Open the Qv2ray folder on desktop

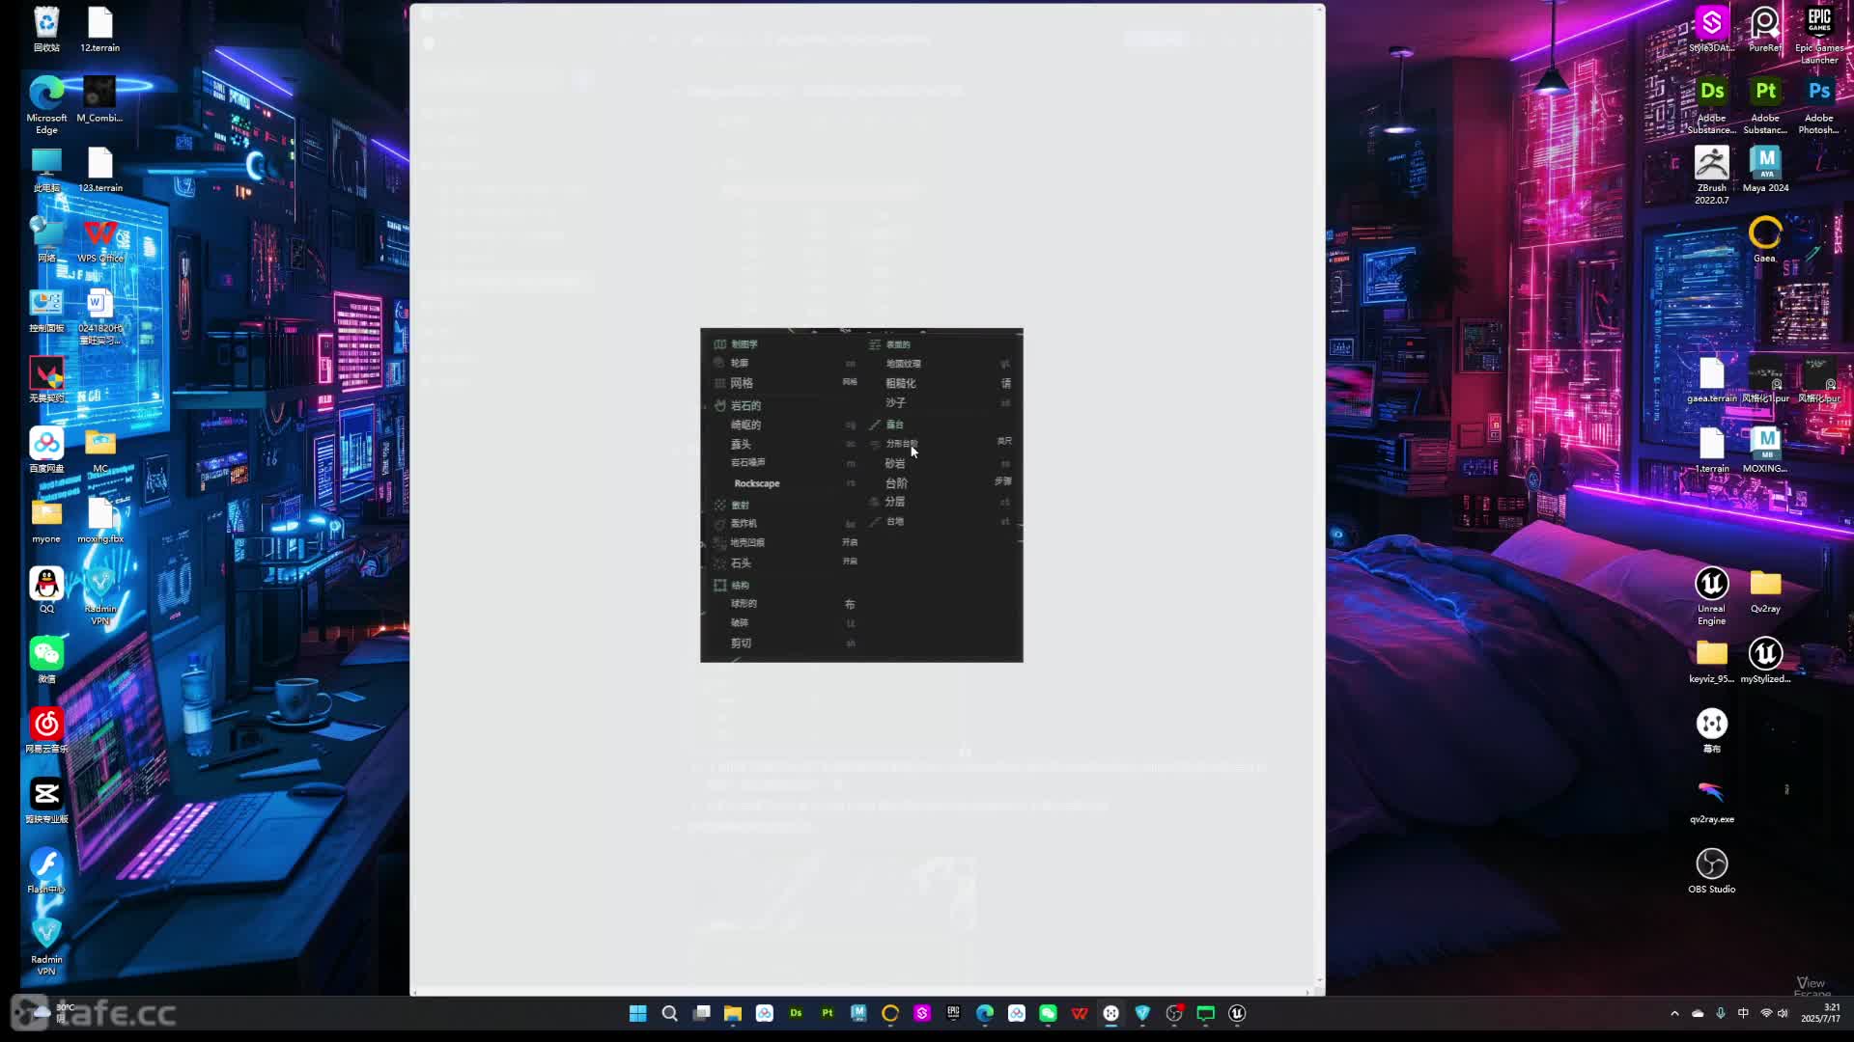[x=1765, y=590]
